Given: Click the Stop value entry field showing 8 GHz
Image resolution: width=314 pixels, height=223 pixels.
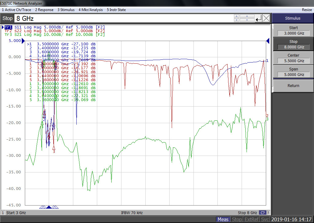Looking at the screenshot, I should pyautogui.click(x=123, y=18).
